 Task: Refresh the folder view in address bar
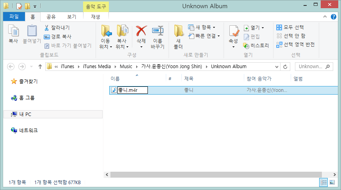tap(286, 67)
